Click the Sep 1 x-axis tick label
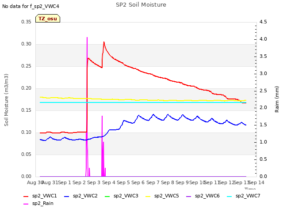283x212 pixels. 65,182
